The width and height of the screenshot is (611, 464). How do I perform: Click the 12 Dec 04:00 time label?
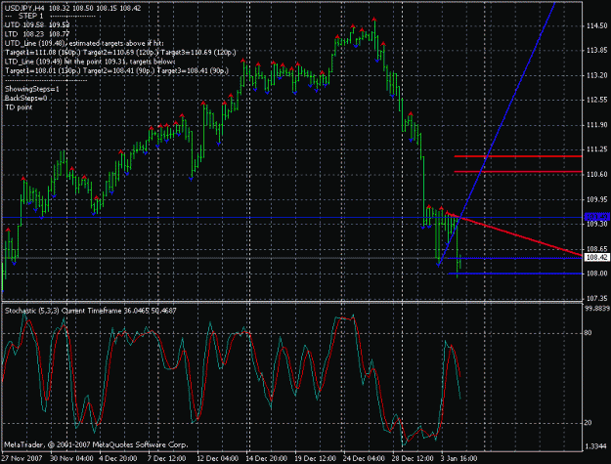(x=217, y=458)
